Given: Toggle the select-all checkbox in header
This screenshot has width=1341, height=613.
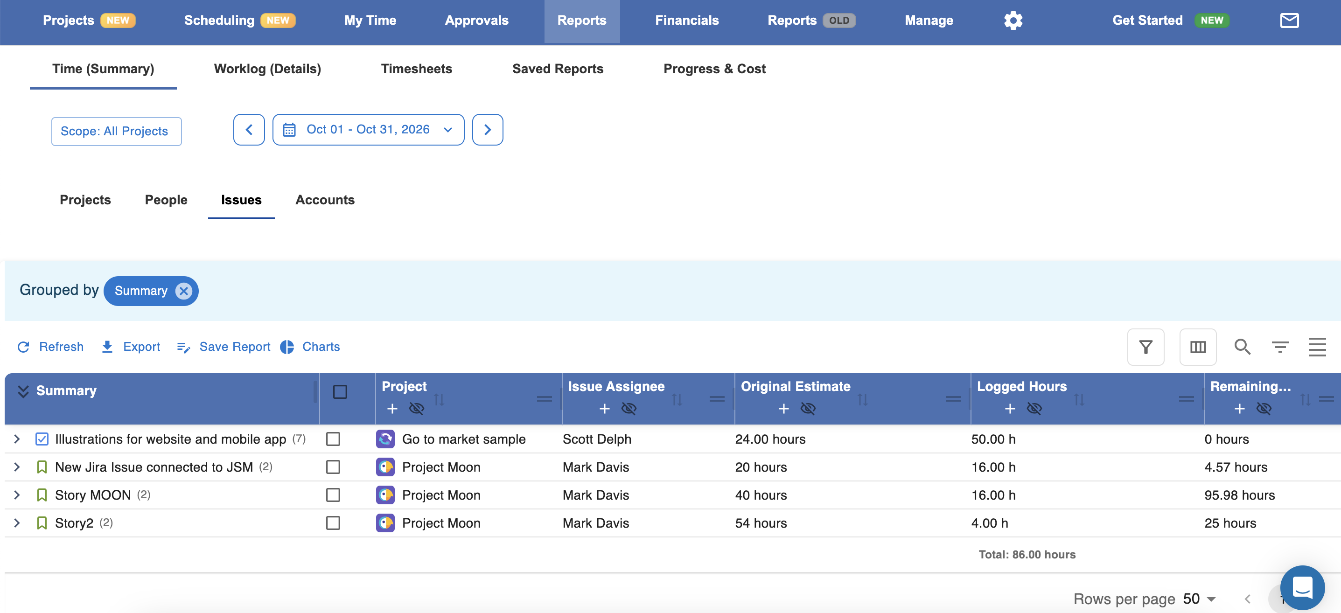Looking at the screenshot, I should 340,392.
